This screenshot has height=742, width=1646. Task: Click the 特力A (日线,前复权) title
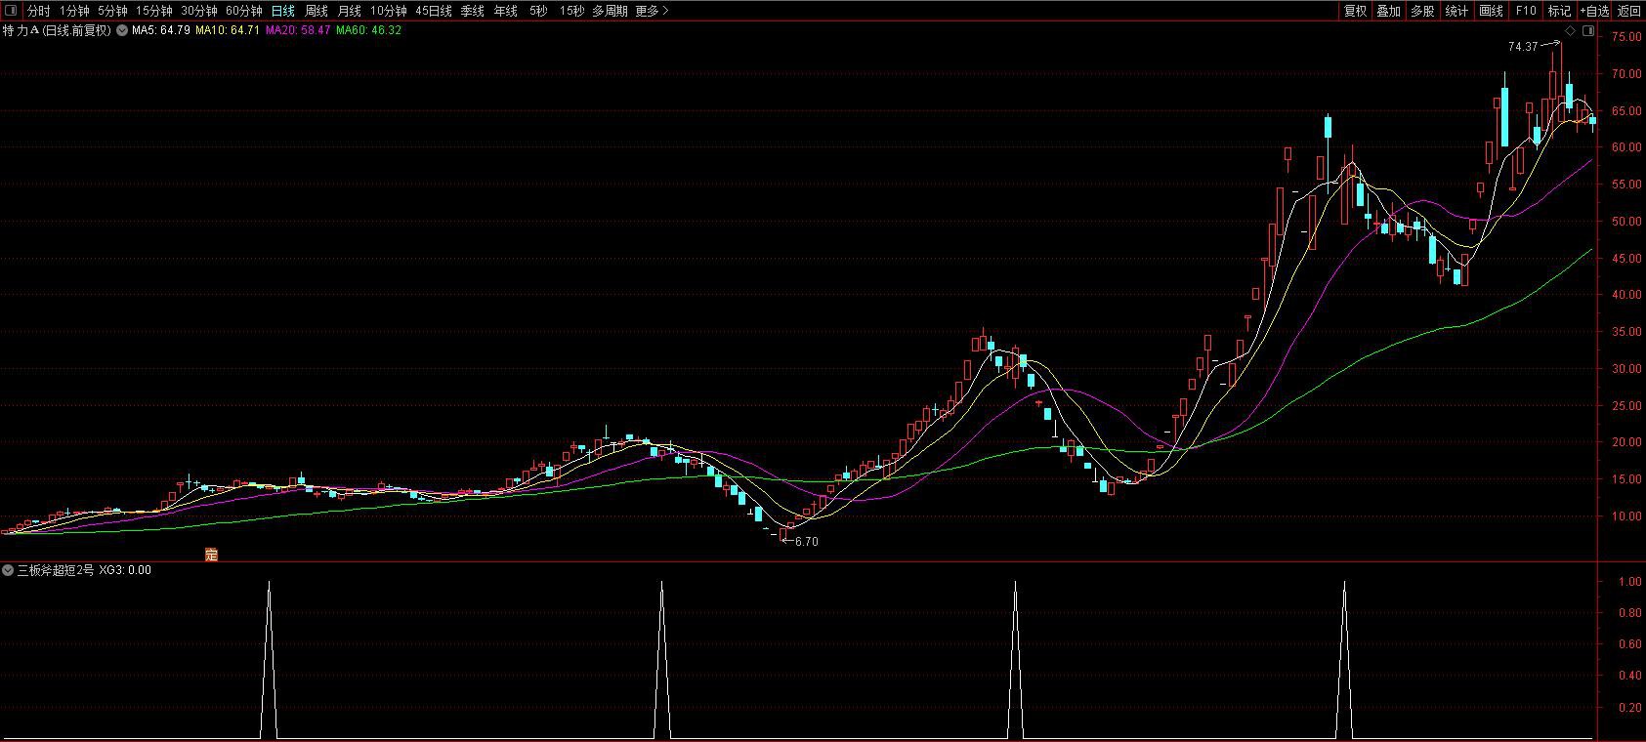point(58,30)
